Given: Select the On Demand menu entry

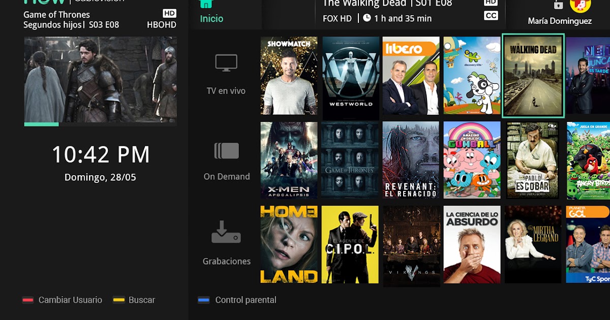Looking at the screenshot, I should [227, 176].
